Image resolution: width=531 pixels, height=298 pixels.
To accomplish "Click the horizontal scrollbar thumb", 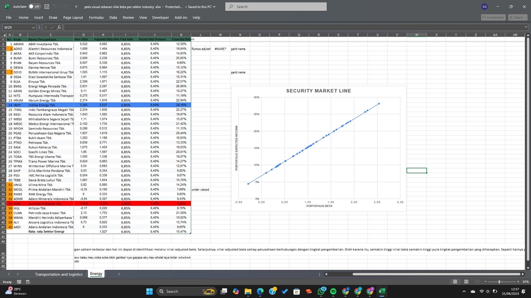I will point(436,274).
